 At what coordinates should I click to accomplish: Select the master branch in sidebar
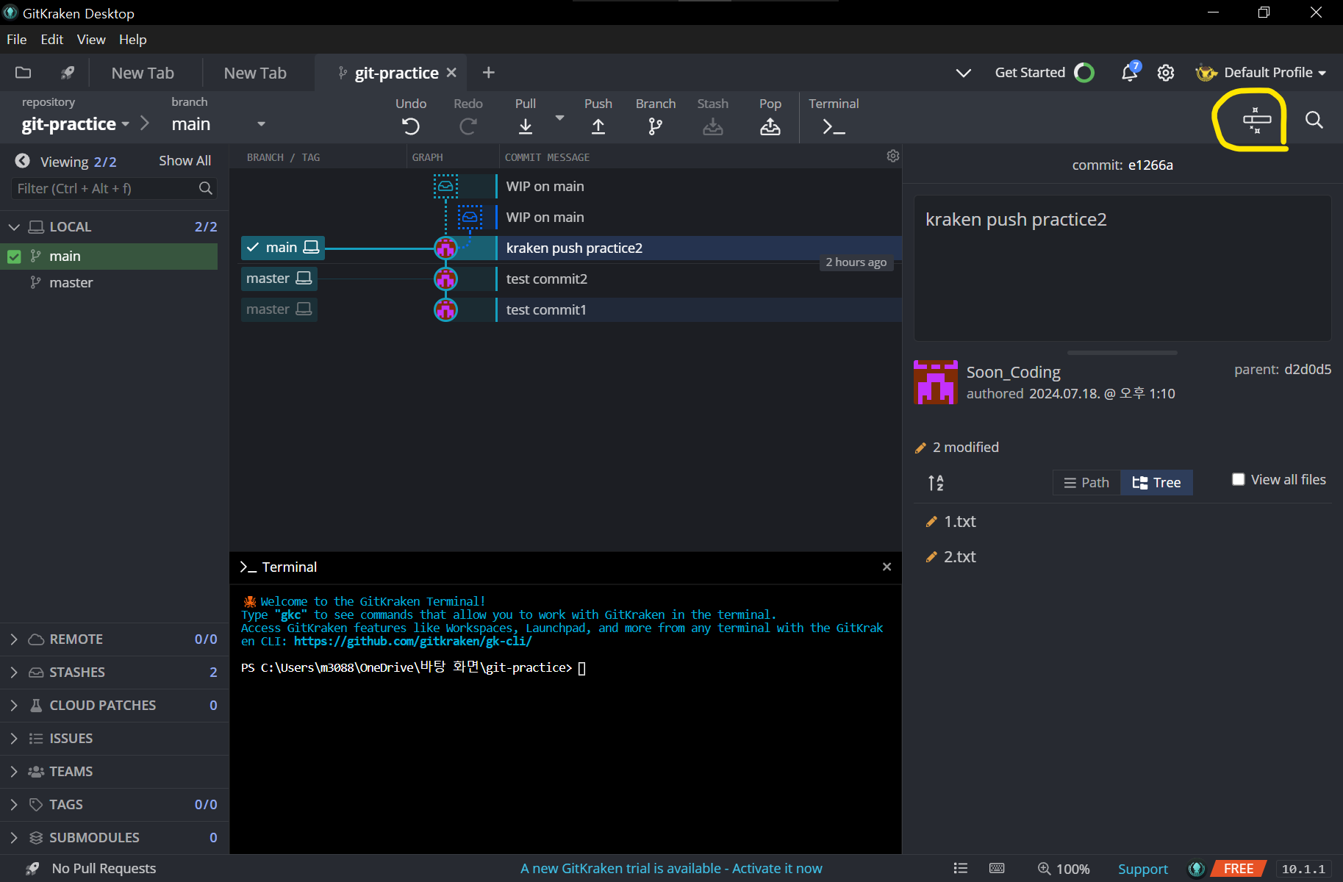click(x=71, y=283)
